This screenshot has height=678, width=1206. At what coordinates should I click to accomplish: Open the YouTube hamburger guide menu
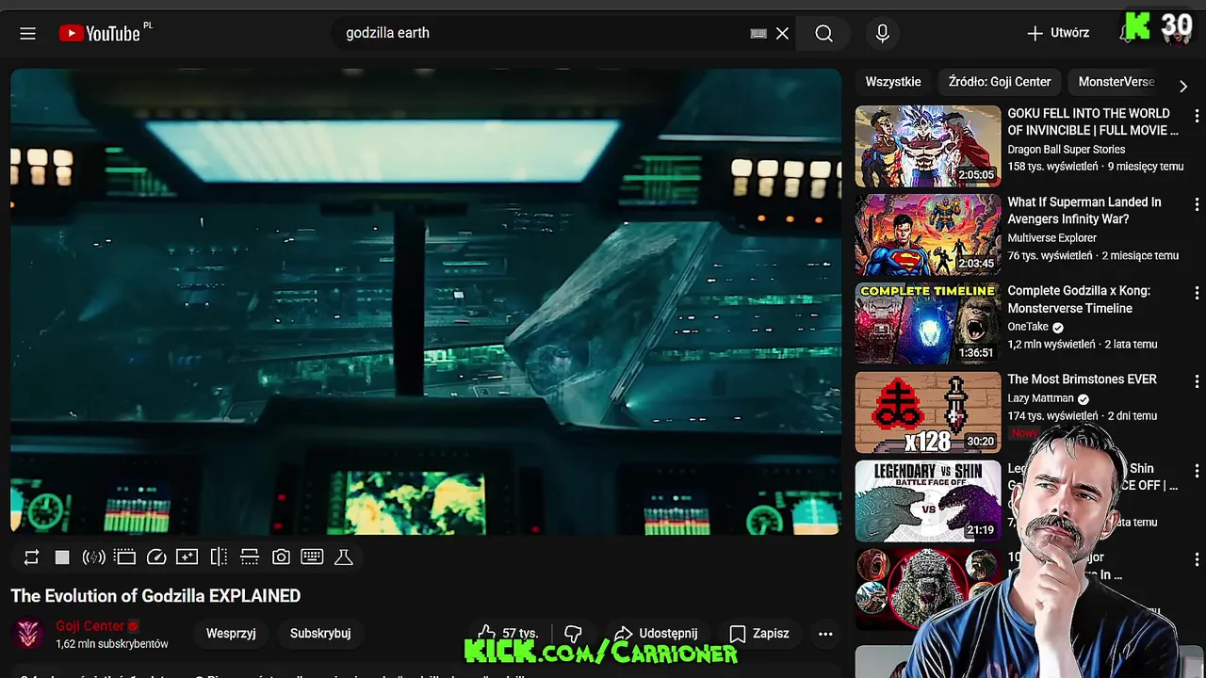27,33
